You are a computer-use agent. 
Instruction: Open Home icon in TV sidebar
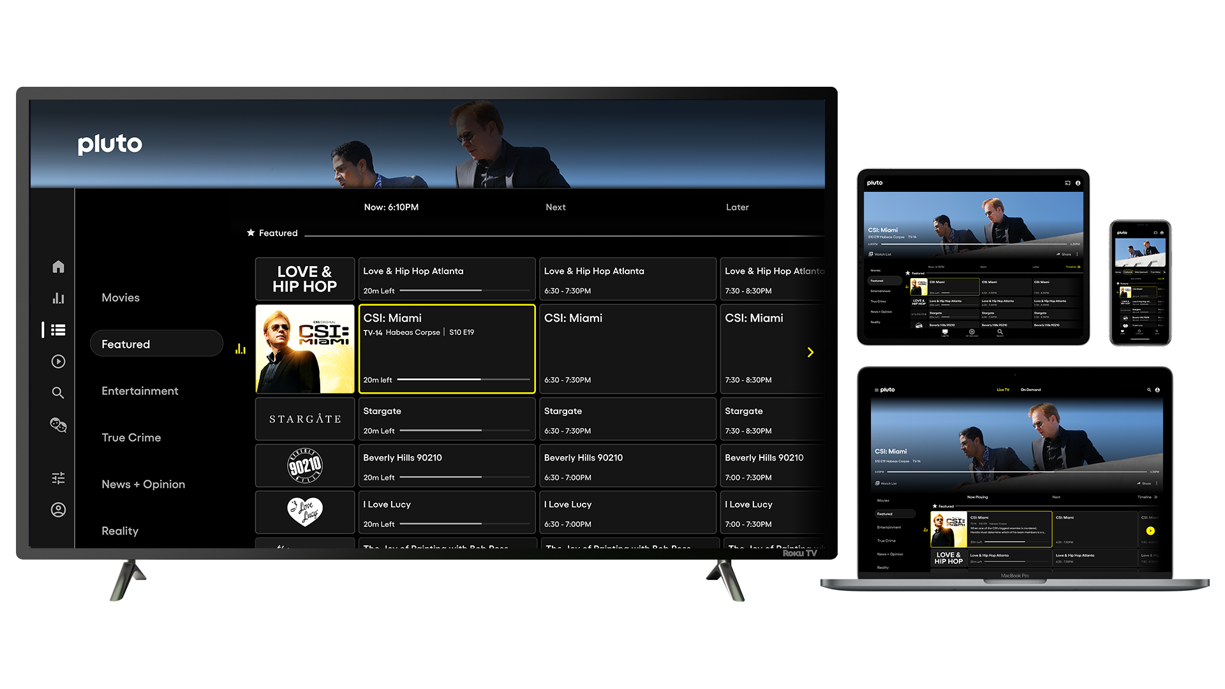[x=58, y=267]
